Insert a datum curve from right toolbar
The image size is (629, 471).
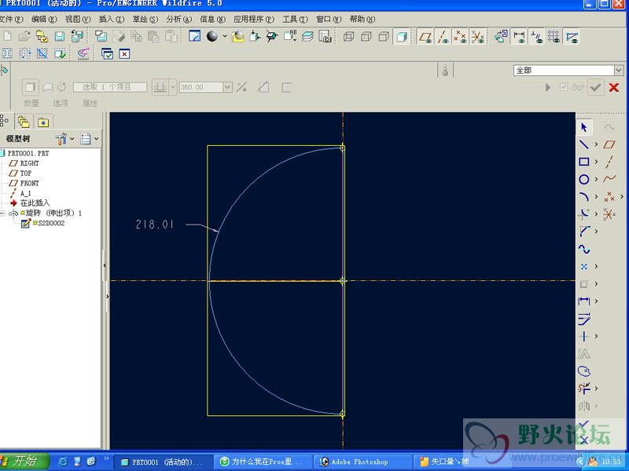(x=609, y=179)
